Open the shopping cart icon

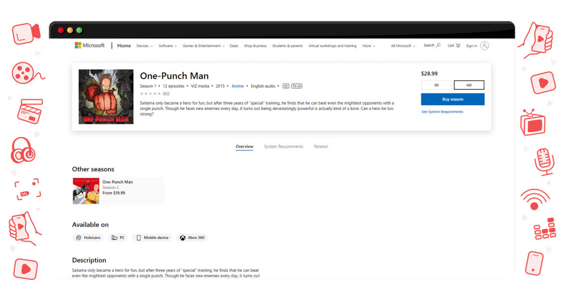click(x=458, y=45)
